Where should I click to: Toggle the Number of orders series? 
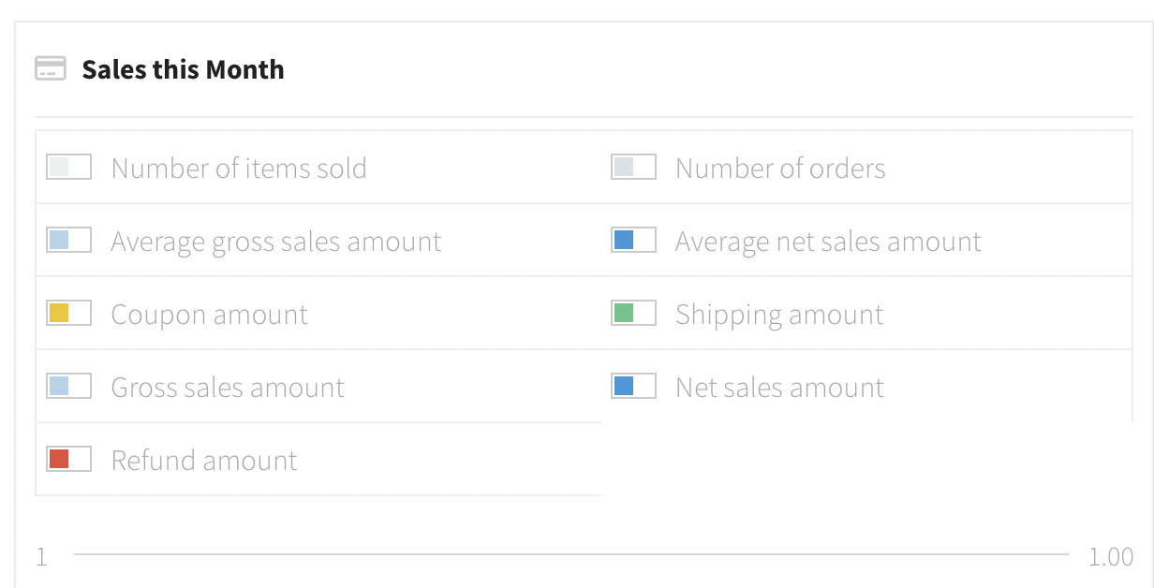pyautogui.click(x=866, y=168)
